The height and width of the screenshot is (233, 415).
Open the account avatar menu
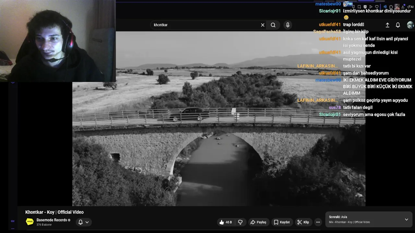tap(410, 25)
